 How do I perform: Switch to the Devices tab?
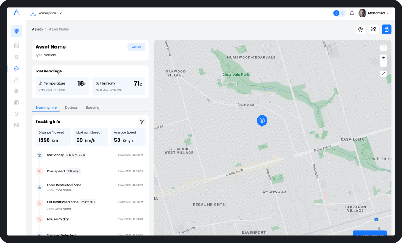(71, 108)
